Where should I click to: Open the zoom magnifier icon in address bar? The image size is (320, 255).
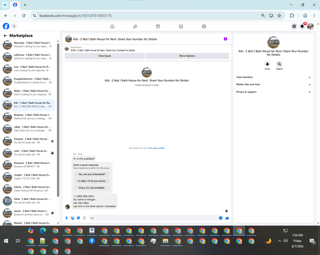(263, 15)
